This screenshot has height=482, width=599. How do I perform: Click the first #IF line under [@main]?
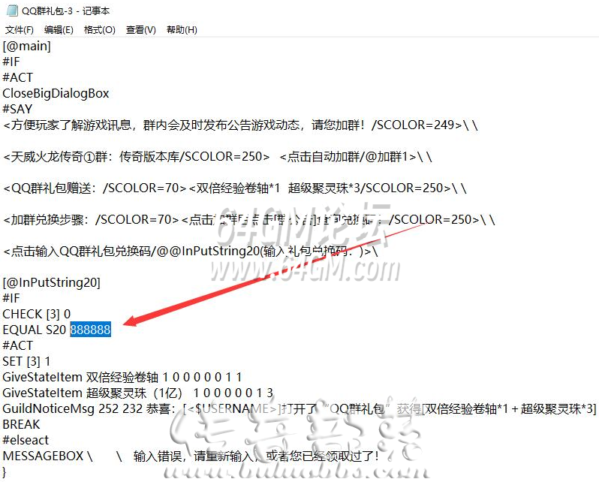tap(11, 62)
